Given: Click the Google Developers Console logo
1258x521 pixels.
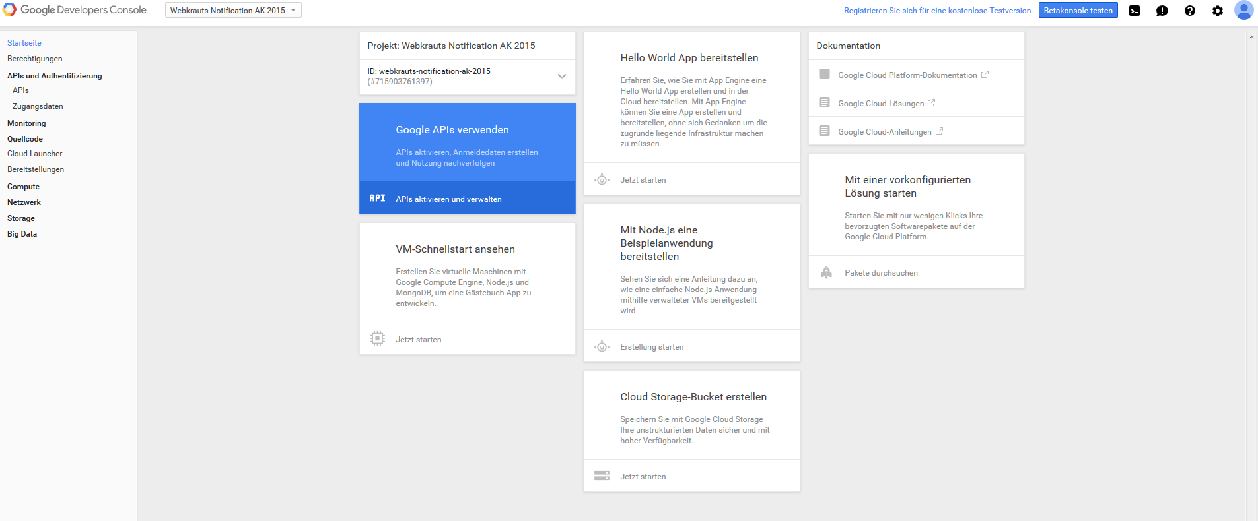Looking at the screenshot, I should coord(75,10).
